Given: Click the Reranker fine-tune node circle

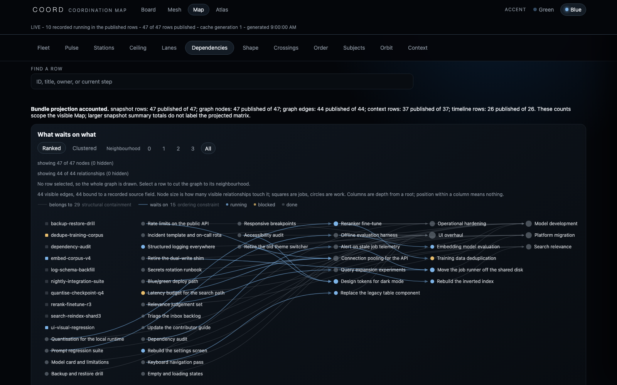Looking at the screenshot, I should click(336, 224).
